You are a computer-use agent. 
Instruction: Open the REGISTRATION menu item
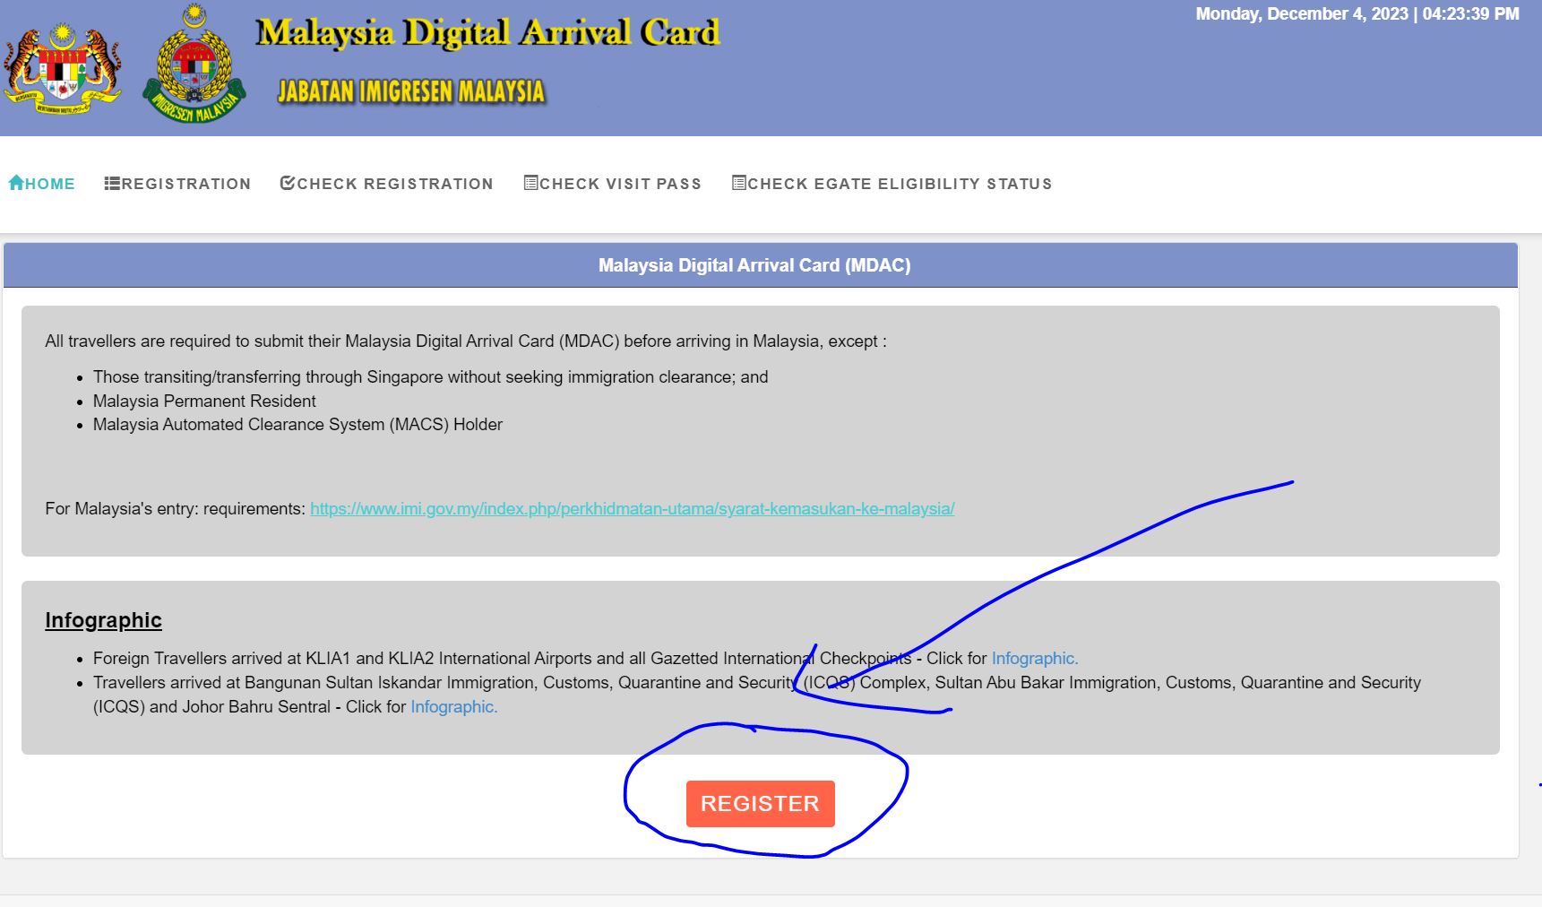(x=185, y=184)
